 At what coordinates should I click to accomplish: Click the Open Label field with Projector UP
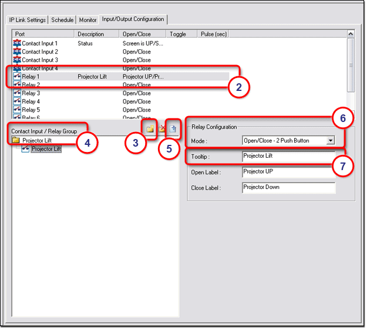[x=288, y=172]
